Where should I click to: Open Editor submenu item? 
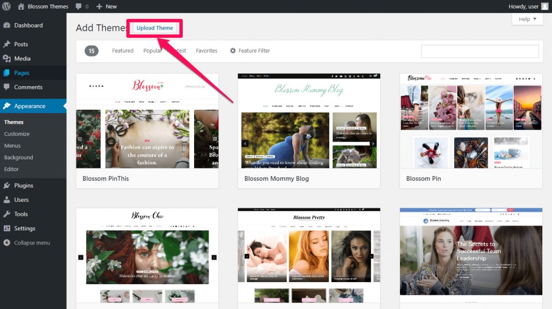pyautogui.click(x=11, y=169)
